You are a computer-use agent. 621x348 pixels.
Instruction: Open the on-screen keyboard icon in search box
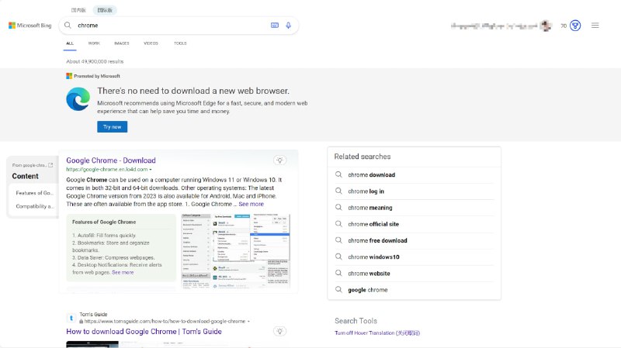[x=275, y=26]
